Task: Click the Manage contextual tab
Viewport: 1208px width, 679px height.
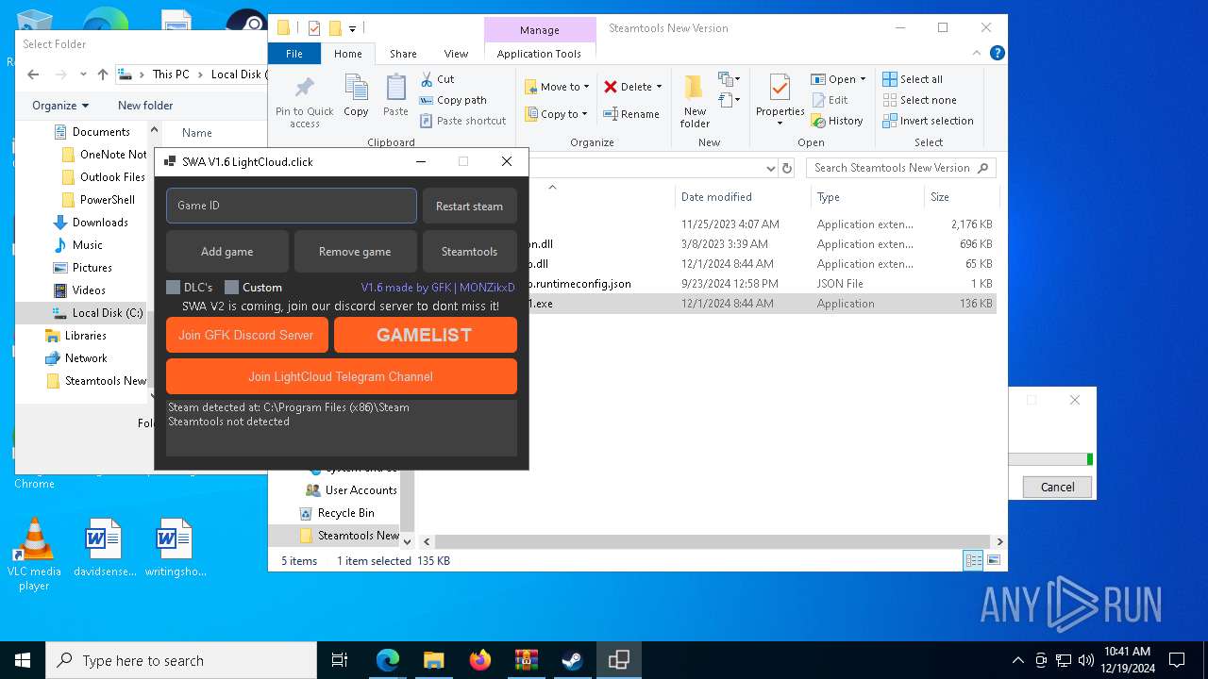Action: click(540, 30)
